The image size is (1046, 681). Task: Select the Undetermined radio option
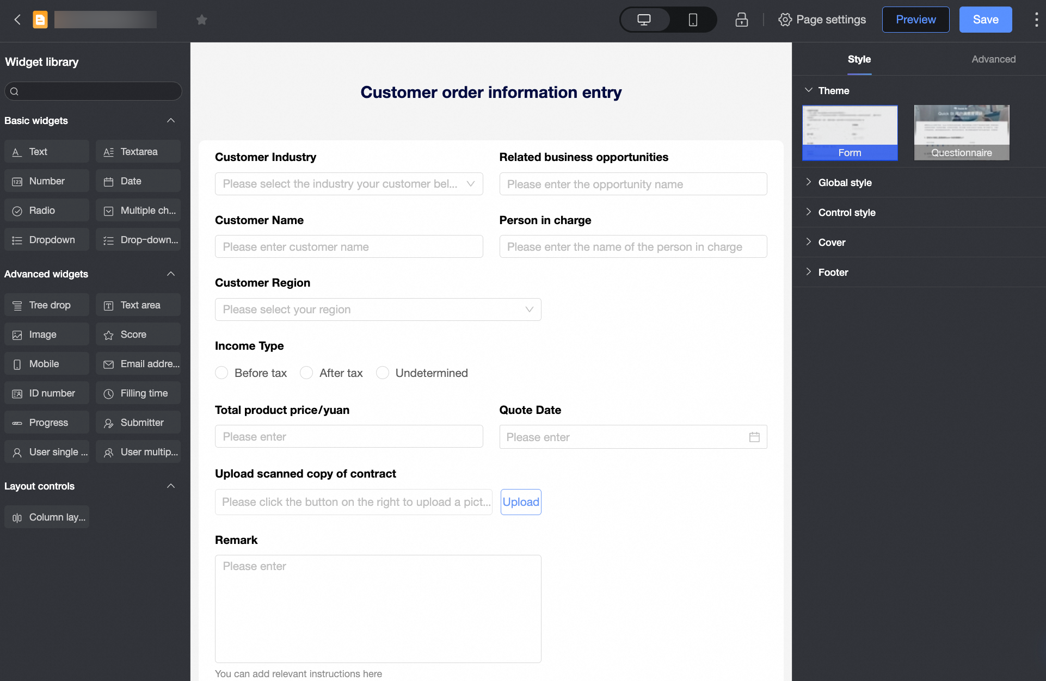(x=383, y=373)
